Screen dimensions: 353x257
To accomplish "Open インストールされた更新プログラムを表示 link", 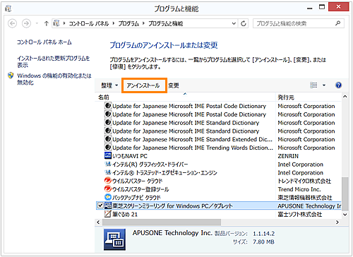I will pyautogui.click(x=54, y=61).
